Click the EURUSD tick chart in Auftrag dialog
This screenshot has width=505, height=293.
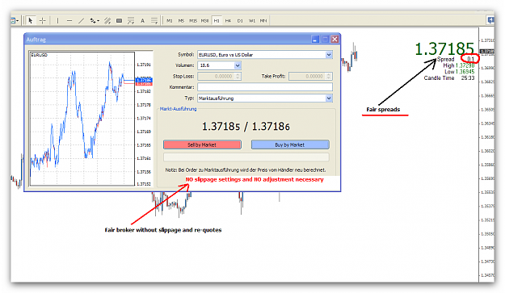click(x=82, y=119)
